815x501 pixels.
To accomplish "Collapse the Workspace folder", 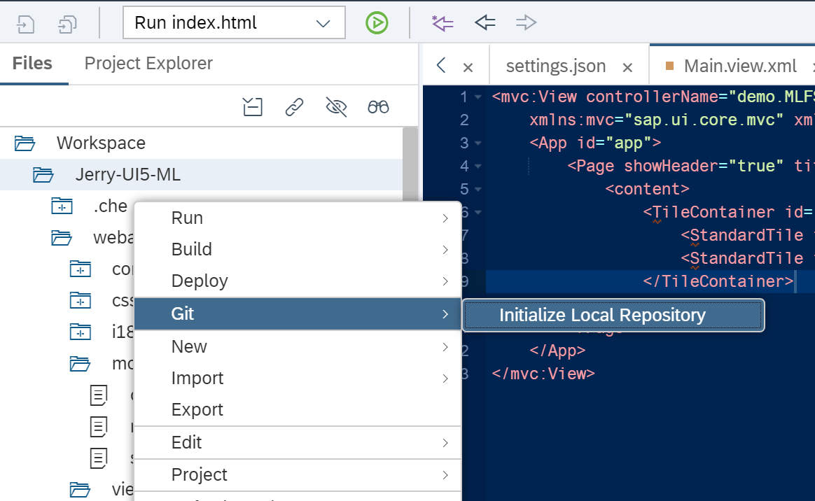I will [25, 143].
